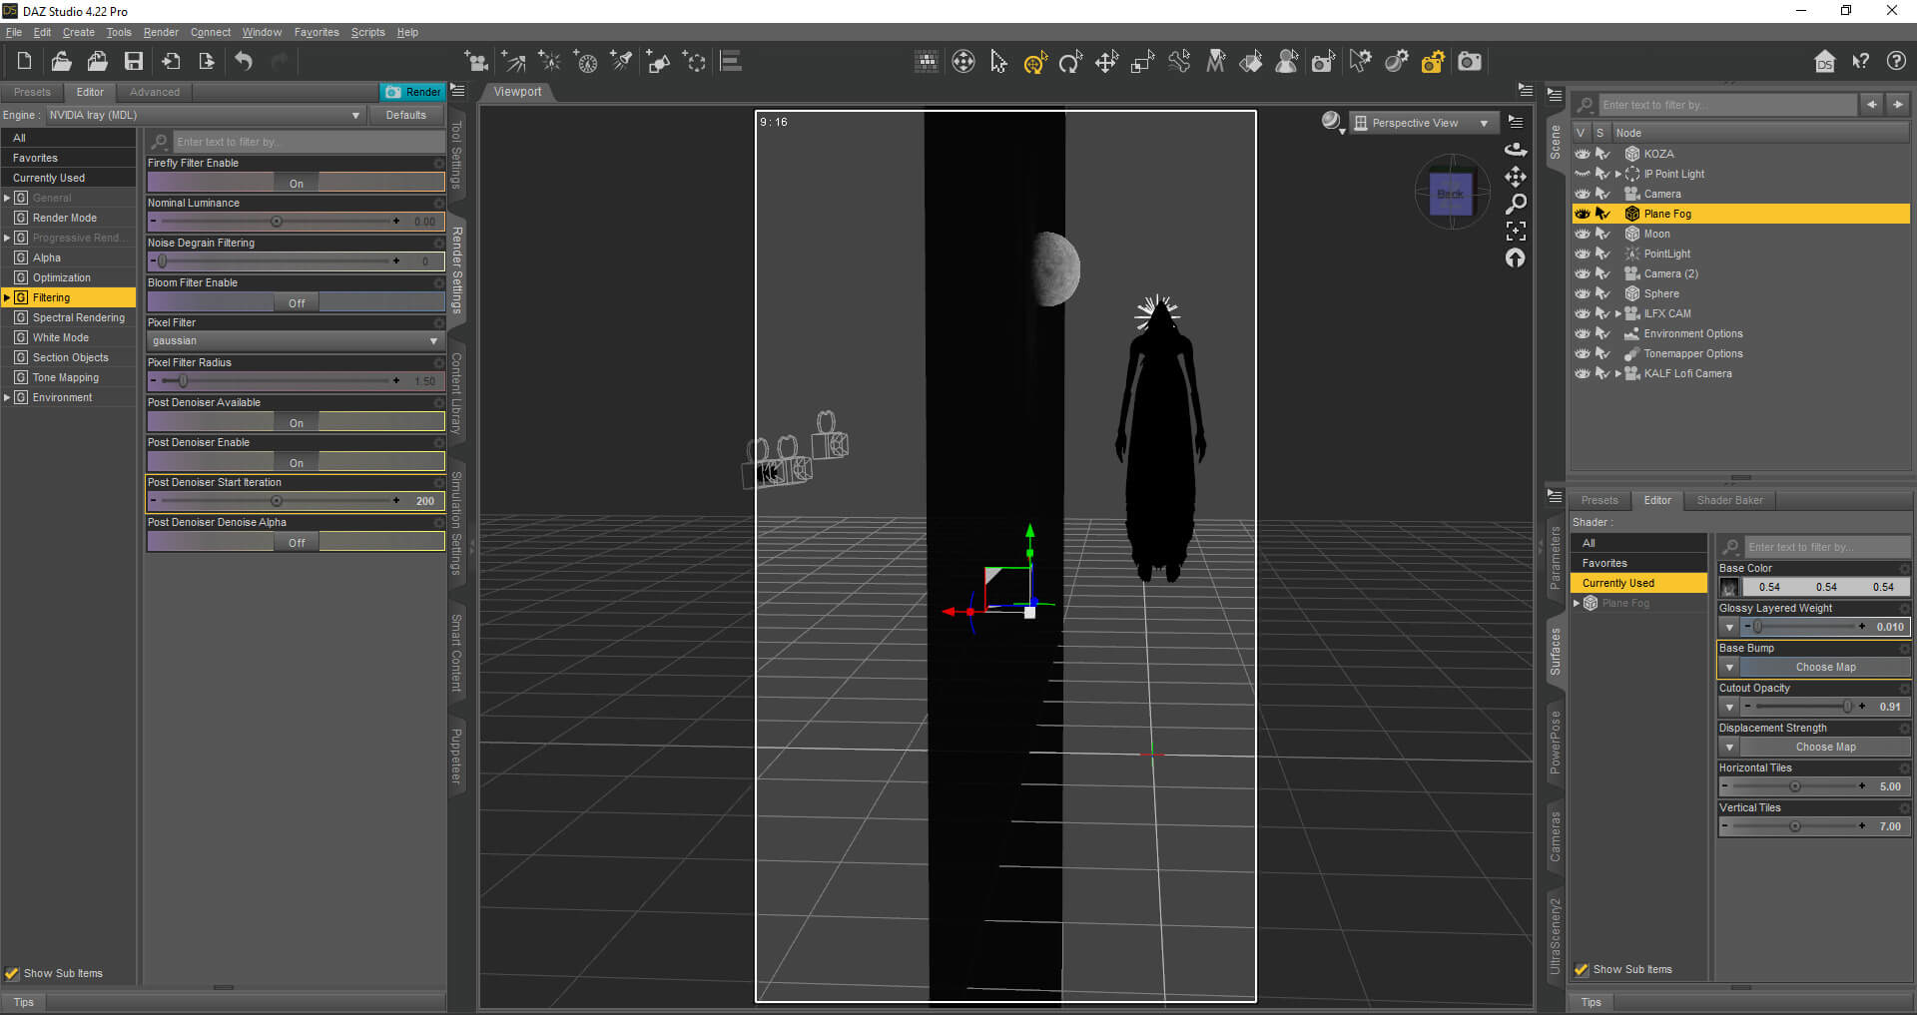Click the Defaults button

pos(405,115)
